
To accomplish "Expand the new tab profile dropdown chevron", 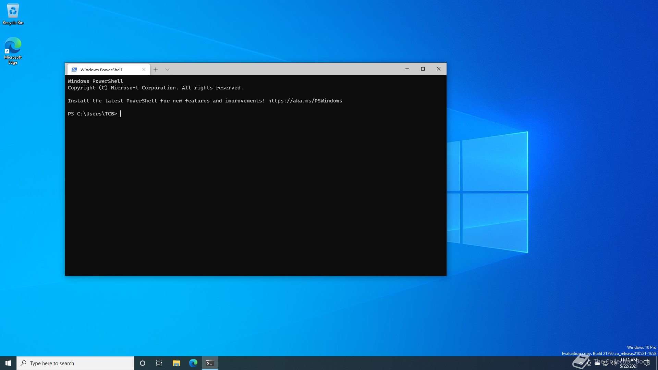I will (x=167, y=70).
